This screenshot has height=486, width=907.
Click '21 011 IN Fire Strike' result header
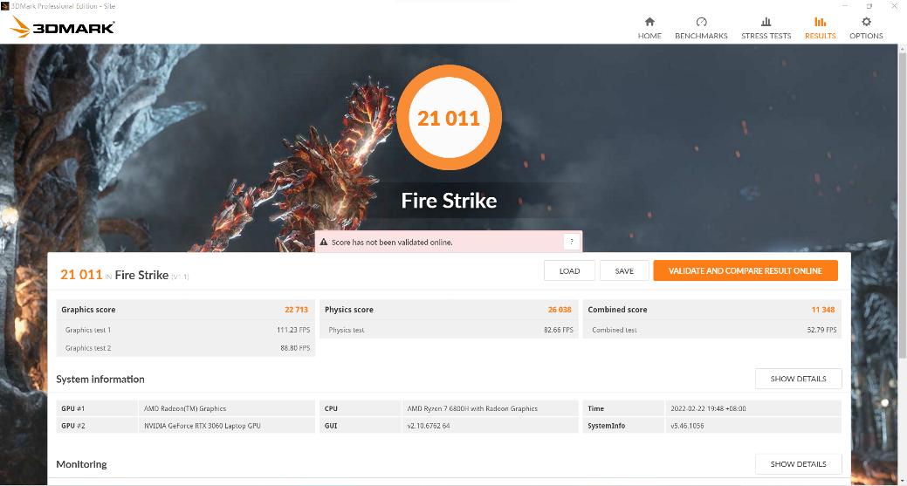coord(124,275)
